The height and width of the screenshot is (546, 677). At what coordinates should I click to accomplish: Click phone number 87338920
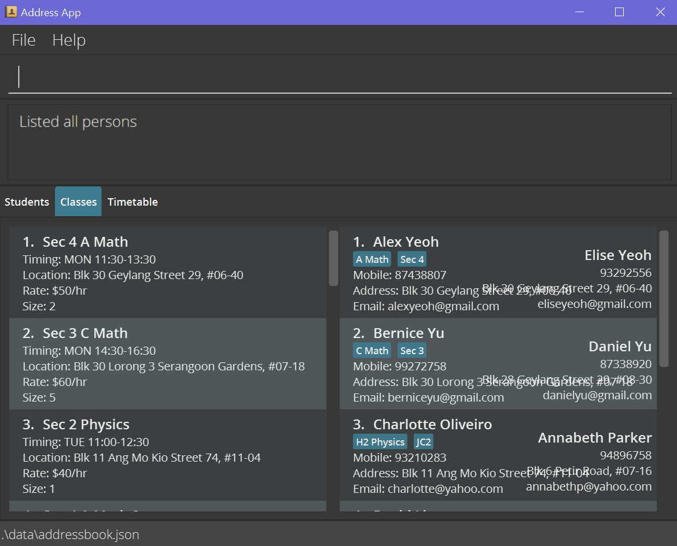626,364
